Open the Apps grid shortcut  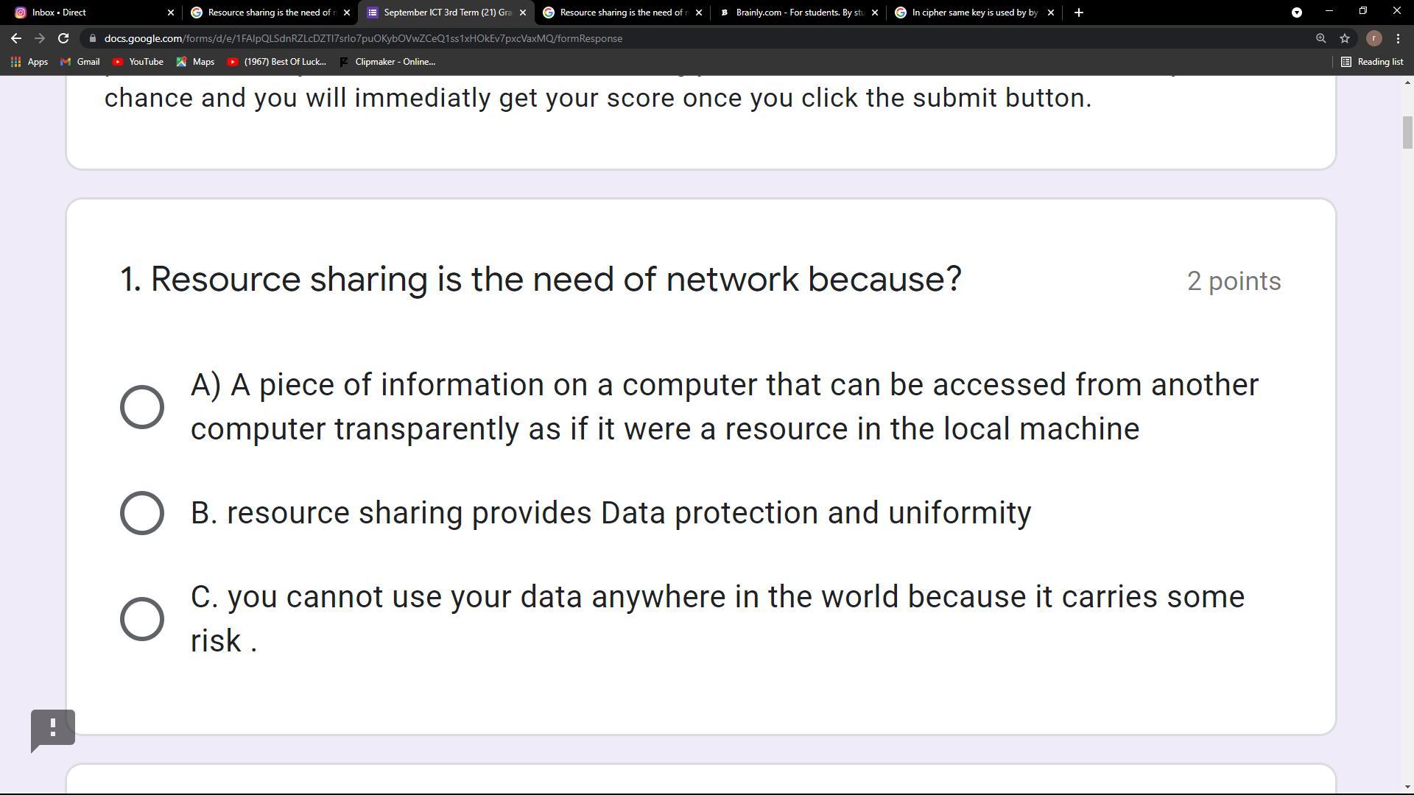29,62
